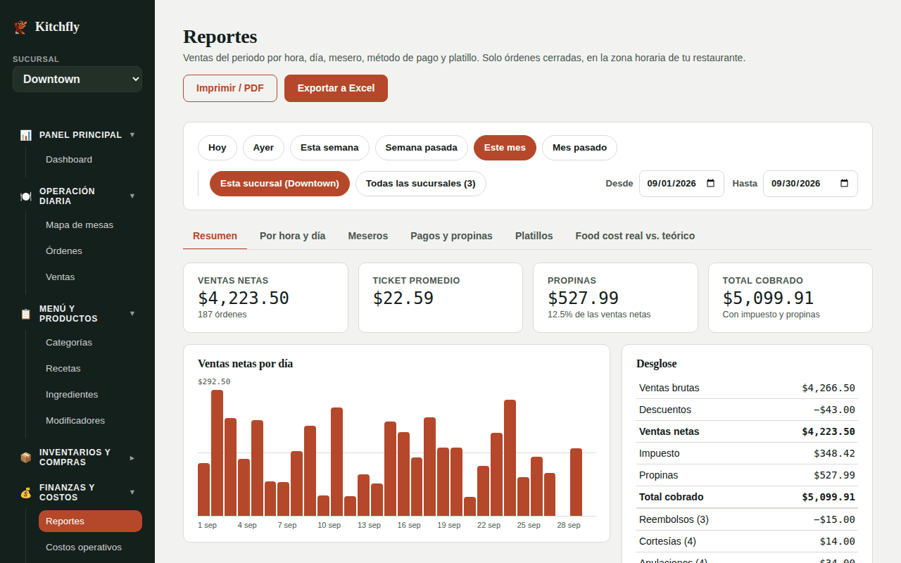Image resolution: width=901 pixels, height=563 pixels.
Task: Click the Kitchfly logo icon
Action: click(x=21, y=27)
